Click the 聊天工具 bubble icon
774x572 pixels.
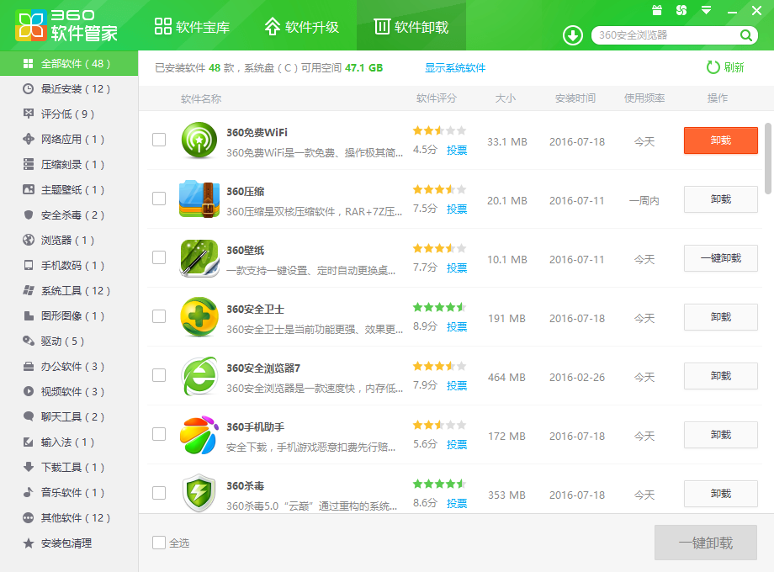pyautogui.click(x=28, y=416)
